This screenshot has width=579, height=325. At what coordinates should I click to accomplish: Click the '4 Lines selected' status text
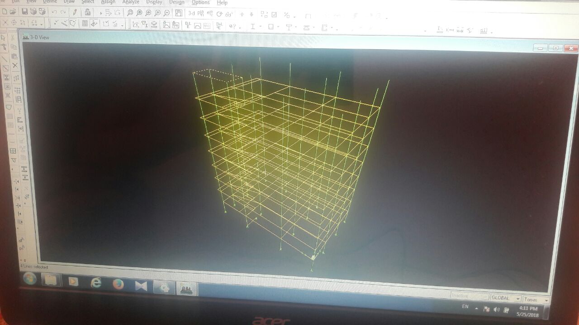pyautogui.click(x=34, y=267)
